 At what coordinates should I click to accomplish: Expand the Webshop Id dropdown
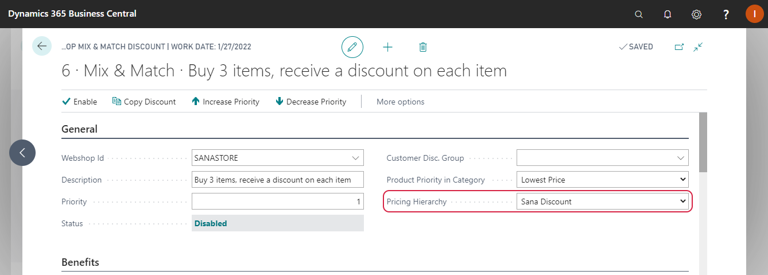click(x=354, y=158)
